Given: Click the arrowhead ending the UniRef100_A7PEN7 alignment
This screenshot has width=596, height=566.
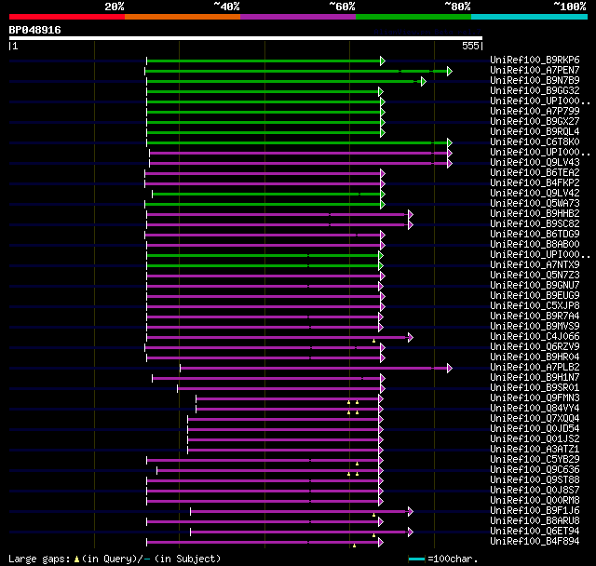Looking at the screenshot, I should tap(450, 71).
